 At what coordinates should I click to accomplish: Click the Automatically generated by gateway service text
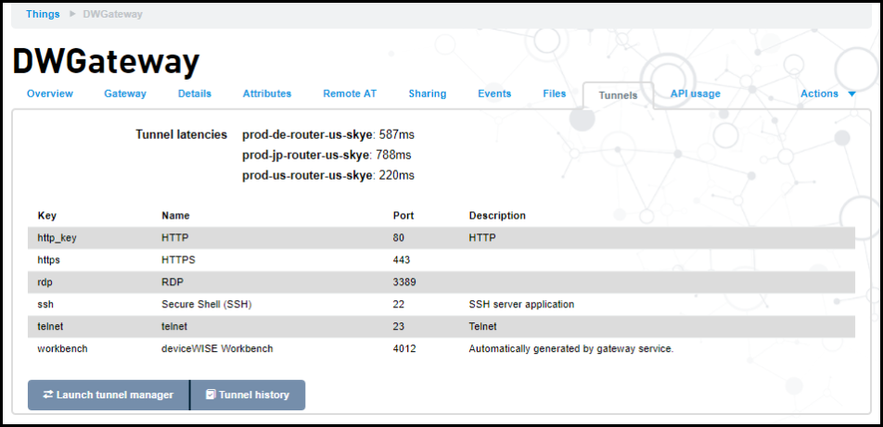pyautogui.click(x=571, y=349)
